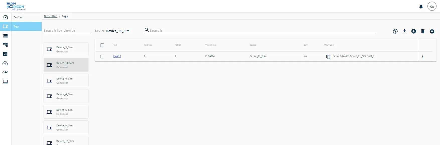Image resolution: width=440 pixels, height=145 pixels.
Task: Click the Value Type column header
Action: pos(210,45)
